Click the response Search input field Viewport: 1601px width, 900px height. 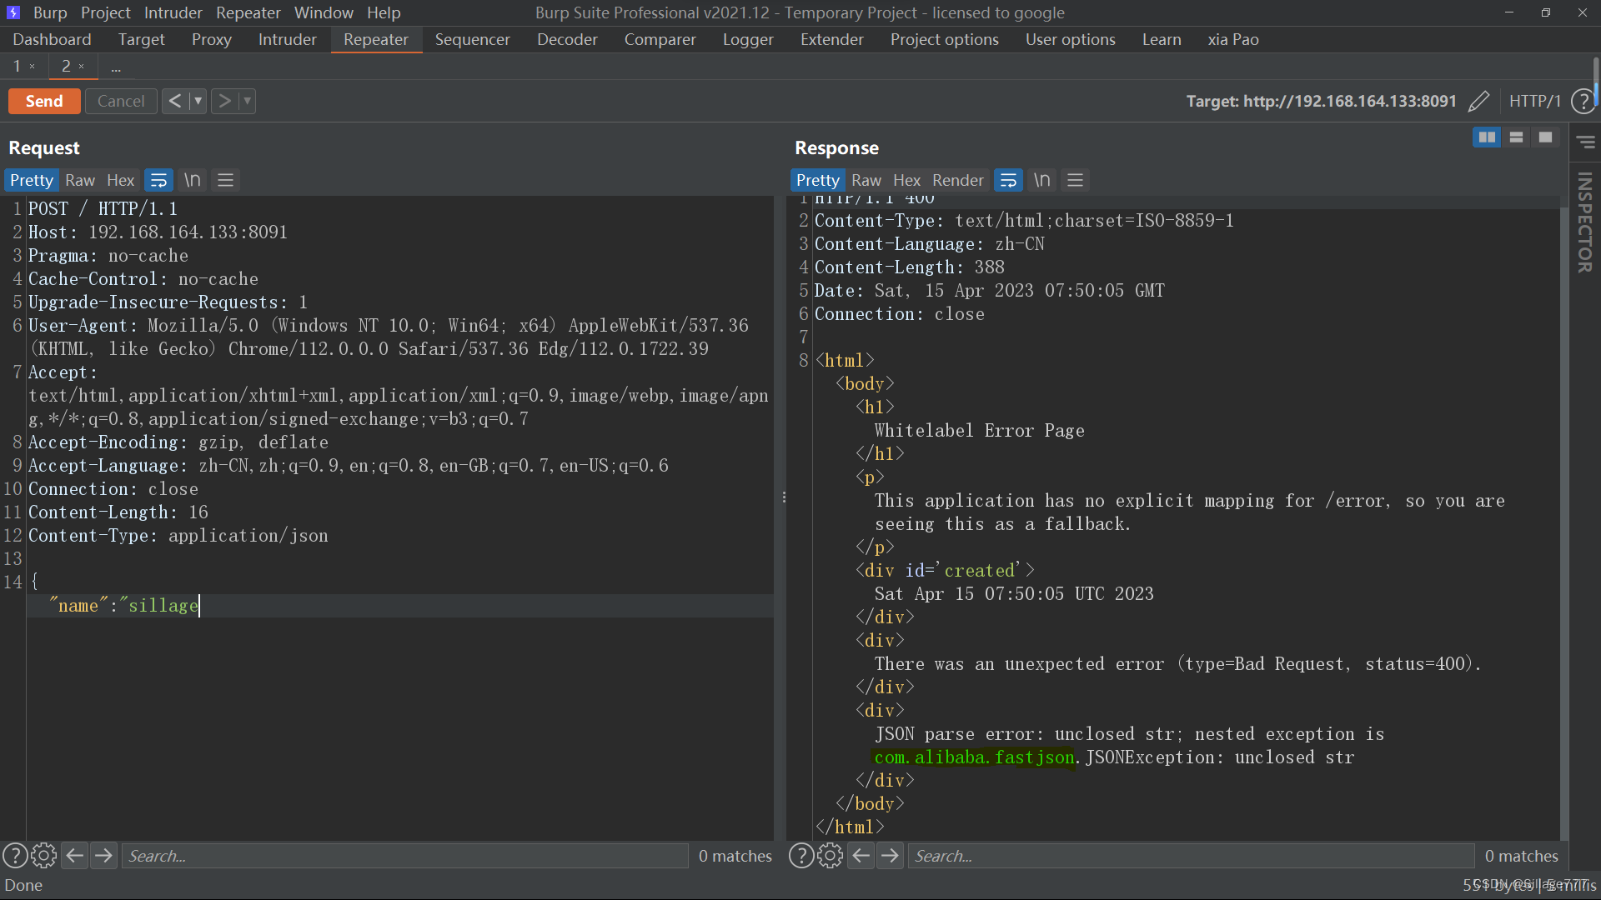1190,856
